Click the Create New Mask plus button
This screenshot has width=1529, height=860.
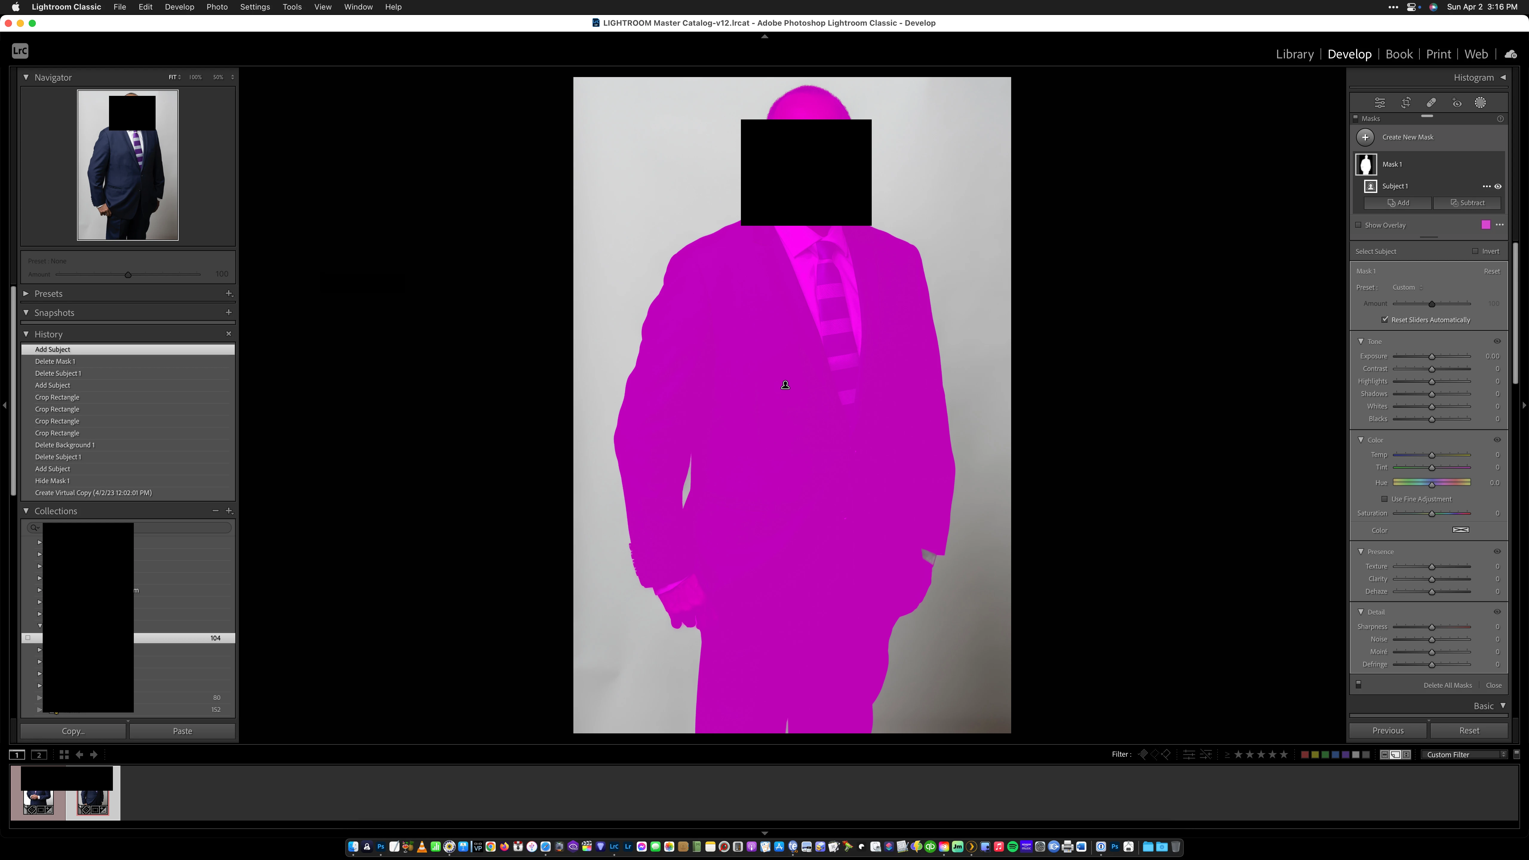click(1365, 137)
